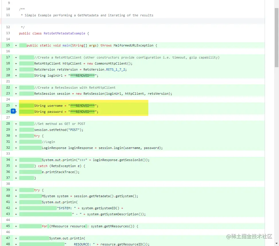Select line number 10

click(8, 9)
